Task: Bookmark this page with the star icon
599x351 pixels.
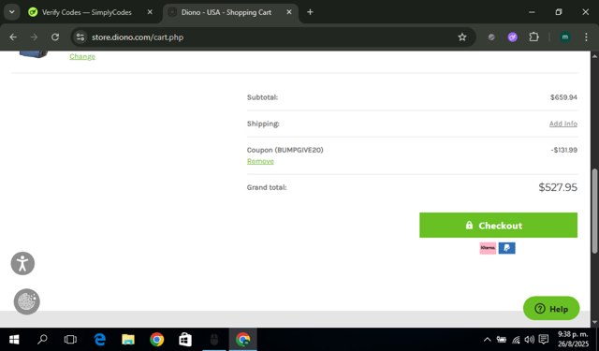Action: pyautogui.click(x=462, y=37)
